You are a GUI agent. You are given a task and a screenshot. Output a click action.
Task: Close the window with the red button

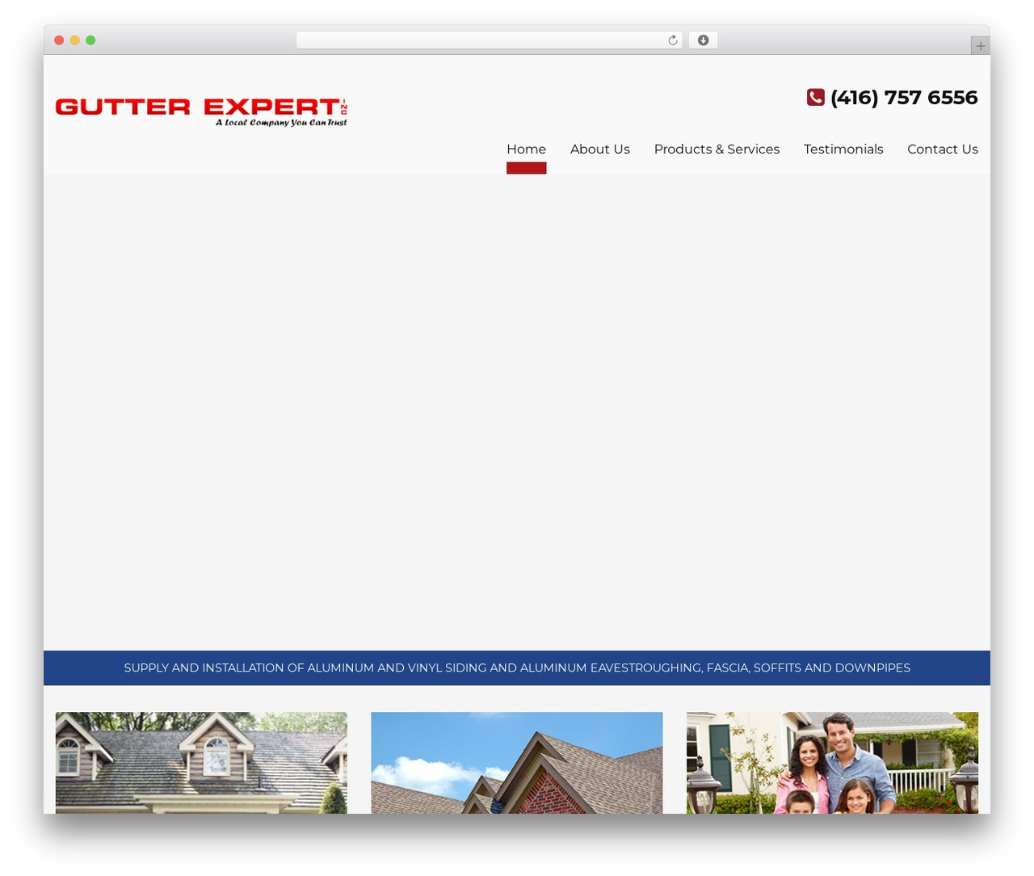click(59, 40)
